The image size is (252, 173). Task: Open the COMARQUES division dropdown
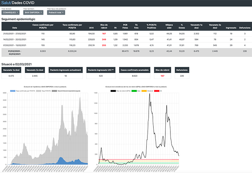(10, 12)
